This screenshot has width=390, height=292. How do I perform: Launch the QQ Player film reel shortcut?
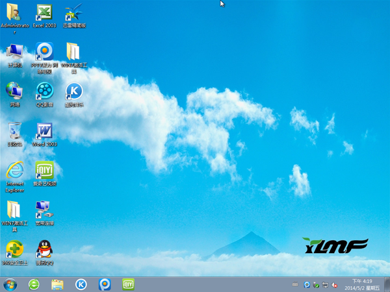[x=44, y=90]
